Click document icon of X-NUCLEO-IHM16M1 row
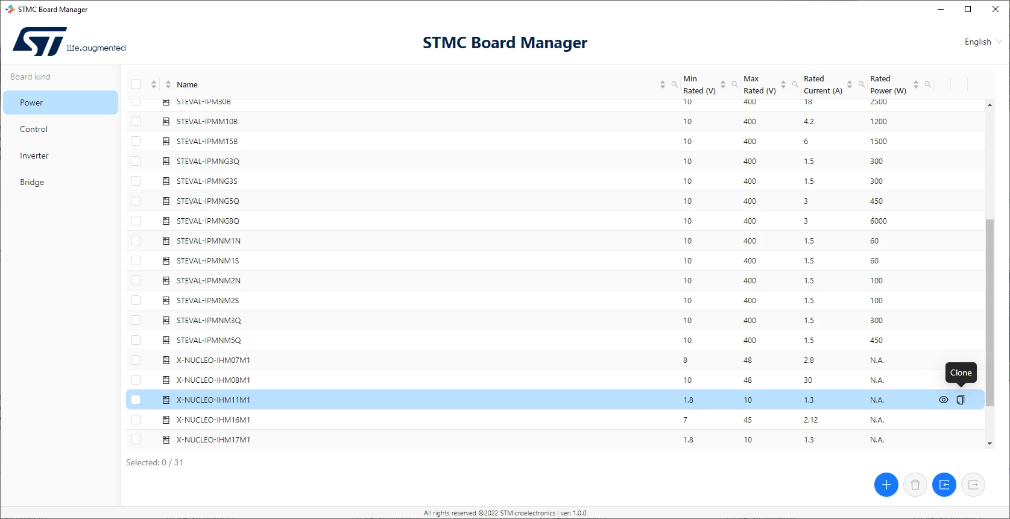Image resolution: width=1010 pixels, height=519 pixels. 166,420
